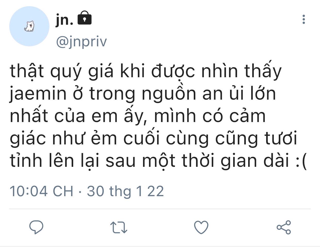Screen dimensions: 320x251
Task: Like the tweet with the heart icon
Action: [201, 228]
